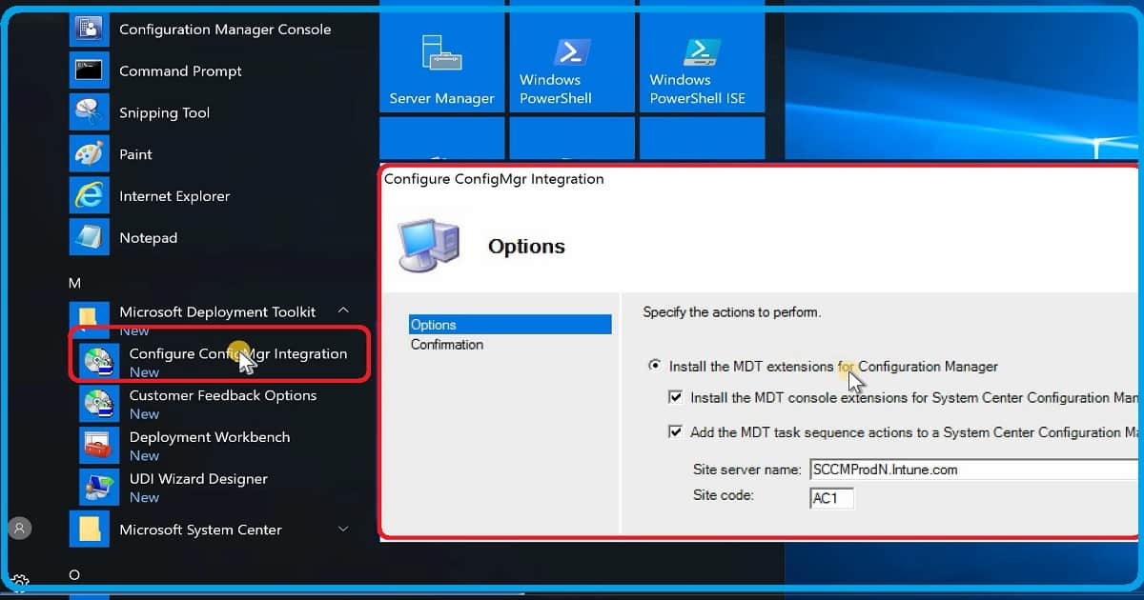Click Configure ConfigMgr Integration menu entry text
This screenshot has height=600, width=1144.
(238, 353)
